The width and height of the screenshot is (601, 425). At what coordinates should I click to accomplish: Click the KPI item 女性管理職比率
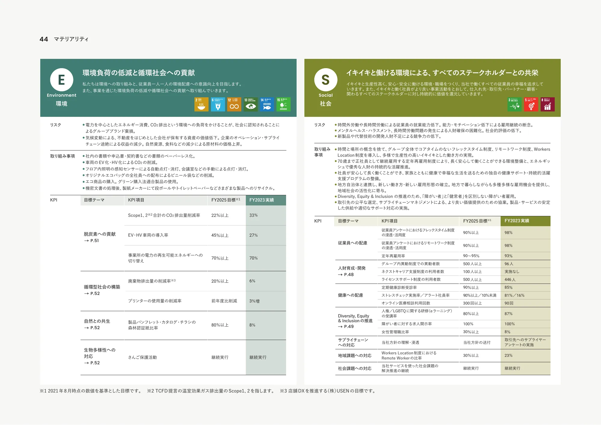point(395,332)
